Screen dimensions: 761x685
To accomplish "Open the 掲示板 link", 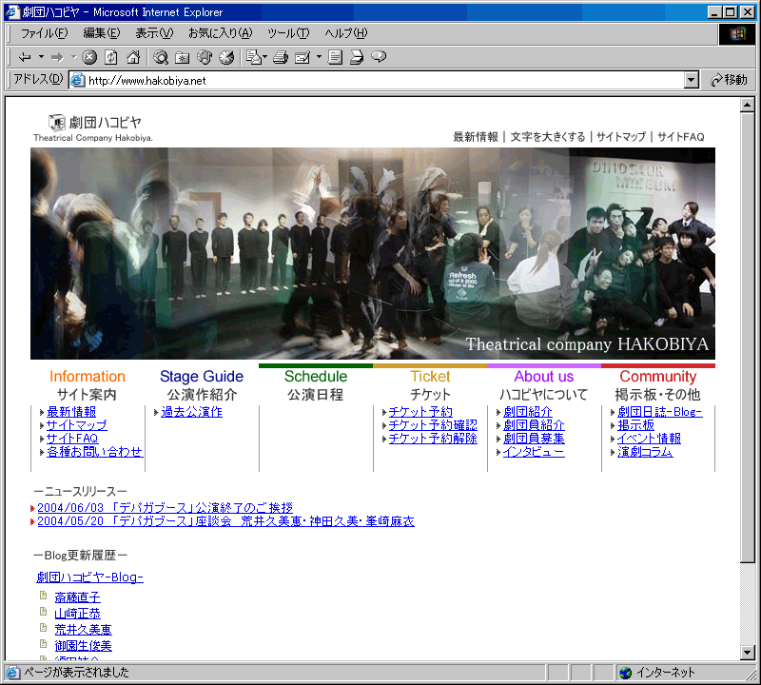I will (635, 425).
